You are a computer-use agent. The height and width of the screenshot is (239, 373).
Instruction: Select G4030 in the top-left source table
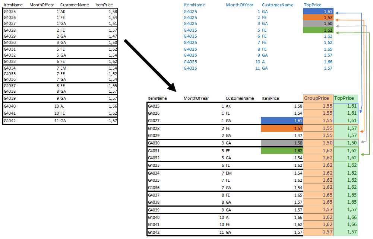(10, 42)
